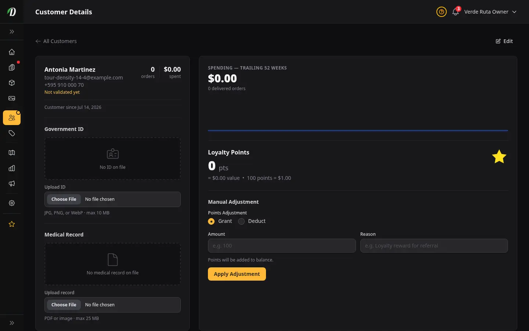Click the spending chart baseline line

(358, 130)
